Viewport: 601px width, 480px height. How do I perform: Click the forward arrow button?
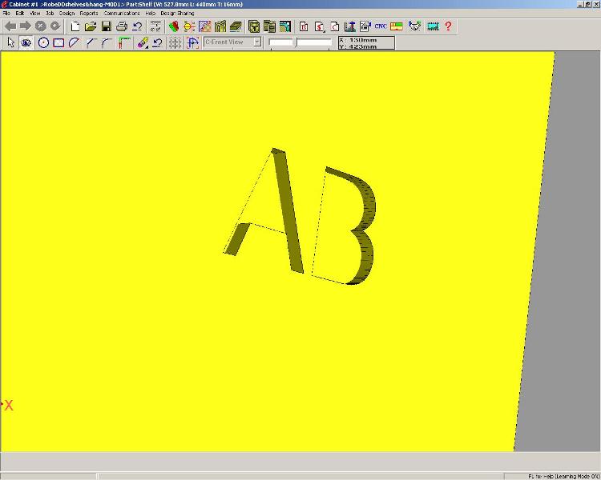click(26, 26)
